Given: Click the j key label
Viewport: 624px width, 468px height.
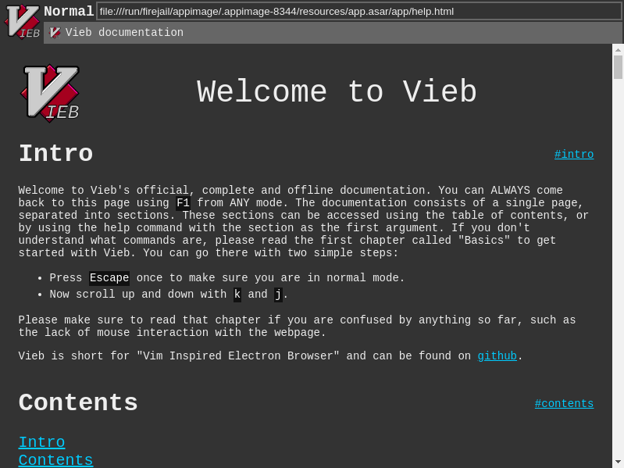Looking at the screenshot, I should tap(278, 295).
